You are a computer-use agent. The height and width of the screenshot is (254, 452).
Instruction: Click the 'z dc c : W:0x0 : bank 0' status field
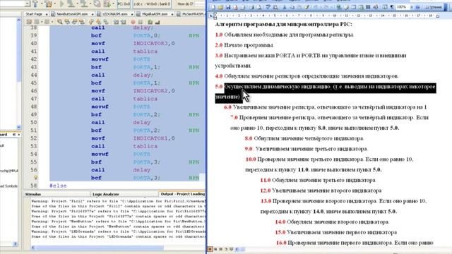[152, 4]
